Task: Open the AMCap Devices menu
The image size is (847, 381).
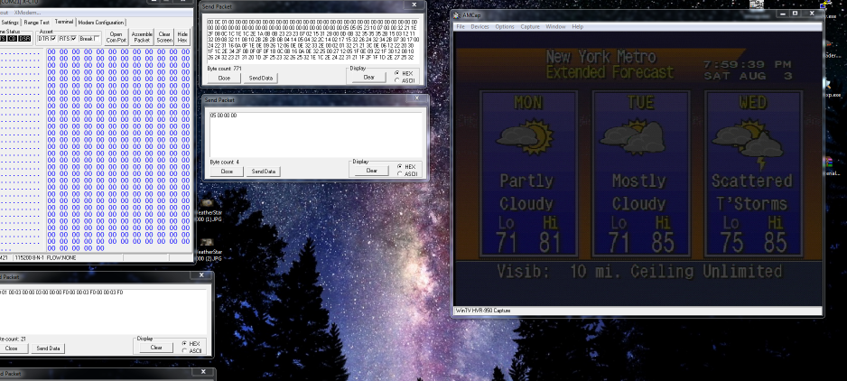Action: coord(479,26)
